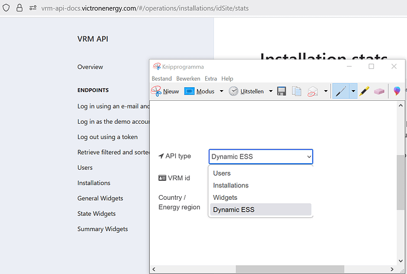Select the yellow highlighter tool
Image resolution: width=407 pixels, height=274 pixels.
pyautogui.click(x=364, y=91)
